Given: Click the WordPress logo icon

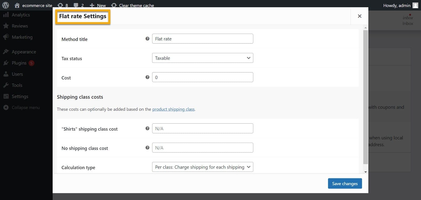Looking at the screenshot, I should [x=6, y=5].
